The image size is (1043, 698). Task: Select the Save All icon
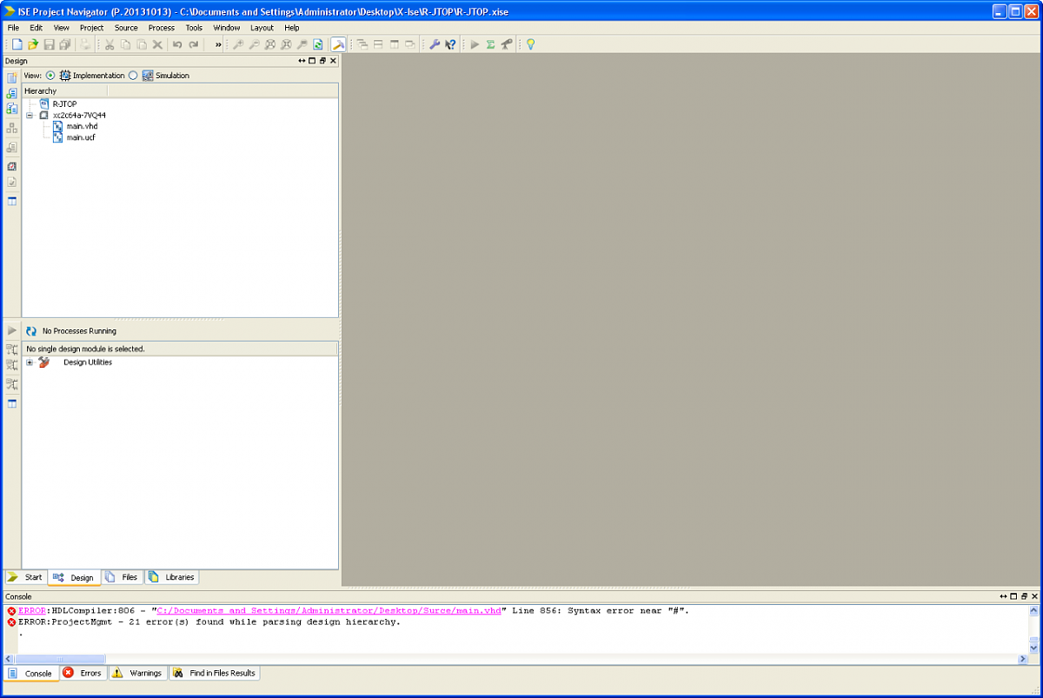[x=64, y=43]
